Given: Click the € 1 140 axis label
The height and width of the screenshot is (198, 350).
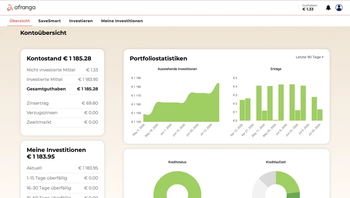Looking at the screenshot, I should click(x=136, y=122).
